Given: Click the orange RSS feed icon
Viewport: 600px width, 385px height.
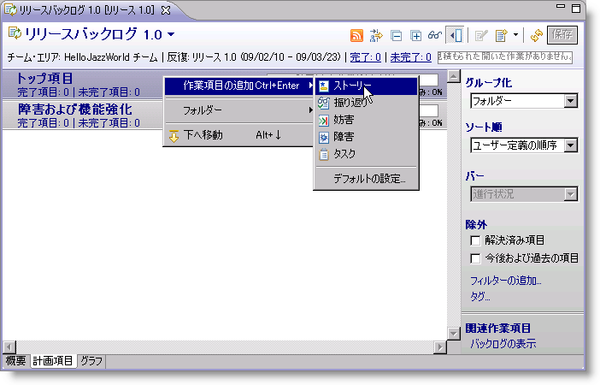Looking at the screenshot, I should click(356, 35).
